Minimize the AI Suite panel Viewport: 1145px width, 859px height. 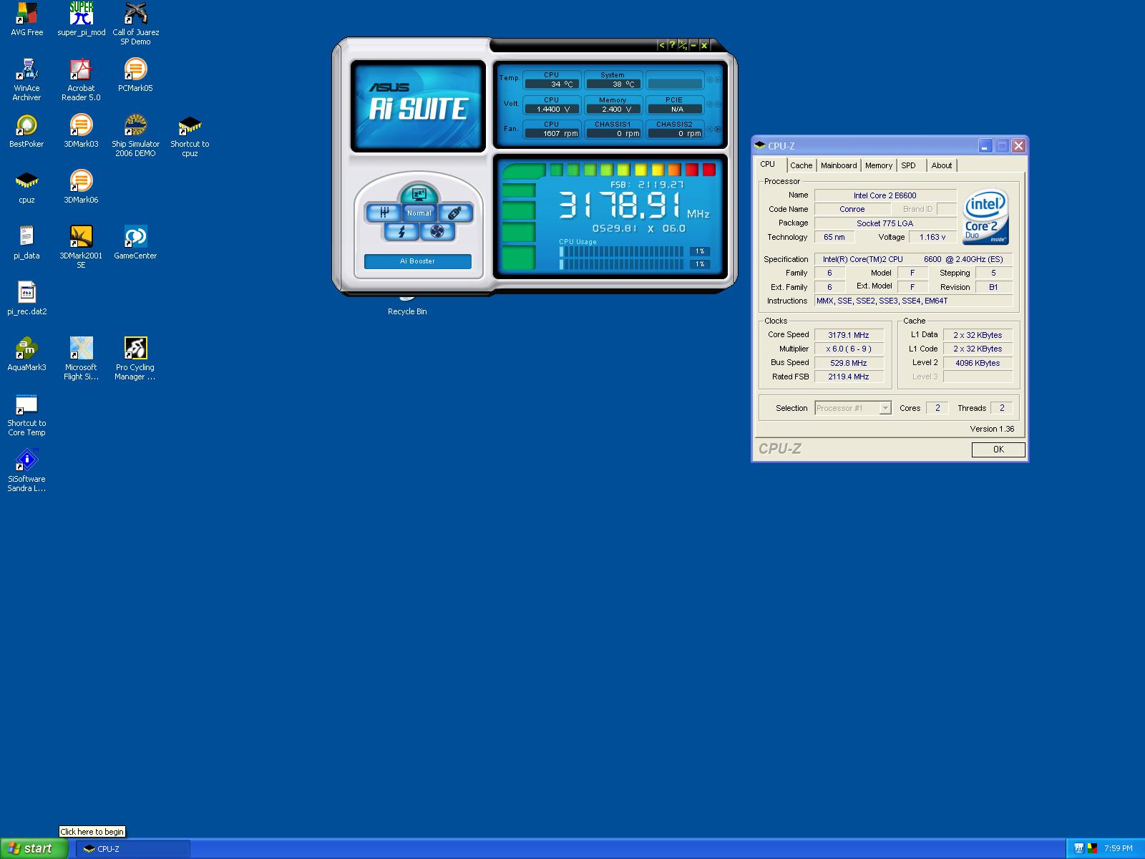click(693, 45)
